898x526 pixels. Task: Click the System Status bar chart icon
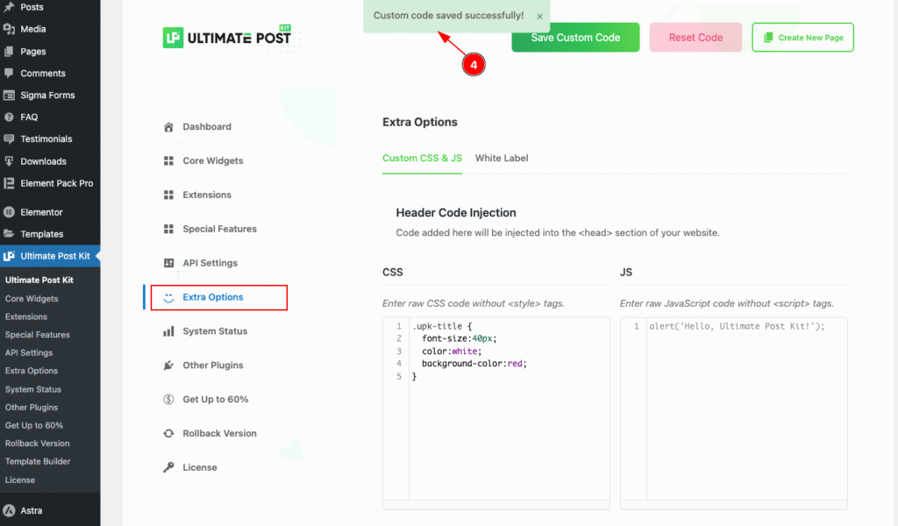168,331
